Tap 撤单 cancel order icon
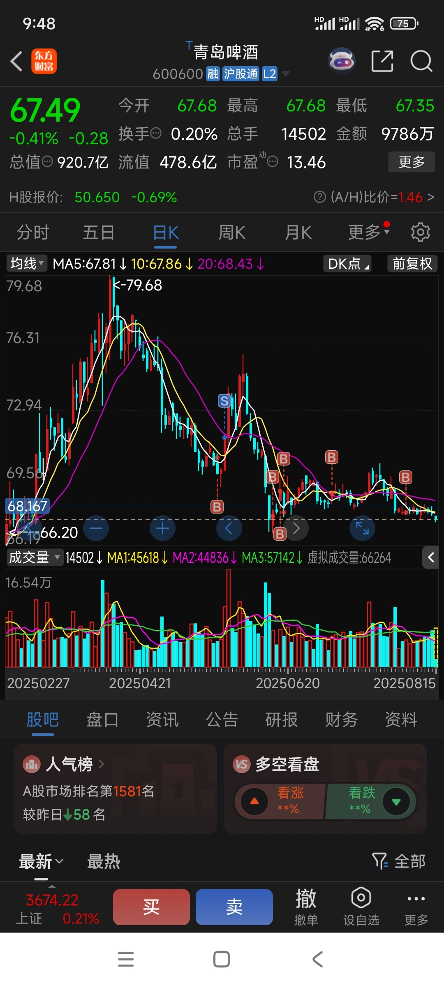Viewport: 444px width, 986px height. (x=306, y=907)
